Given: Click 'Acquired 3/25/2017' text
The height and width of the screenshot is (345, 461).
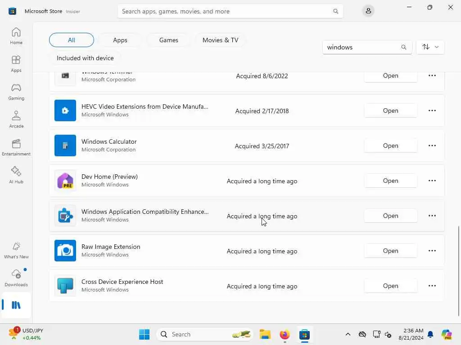Looking at the screenshot, I should 262,146.
